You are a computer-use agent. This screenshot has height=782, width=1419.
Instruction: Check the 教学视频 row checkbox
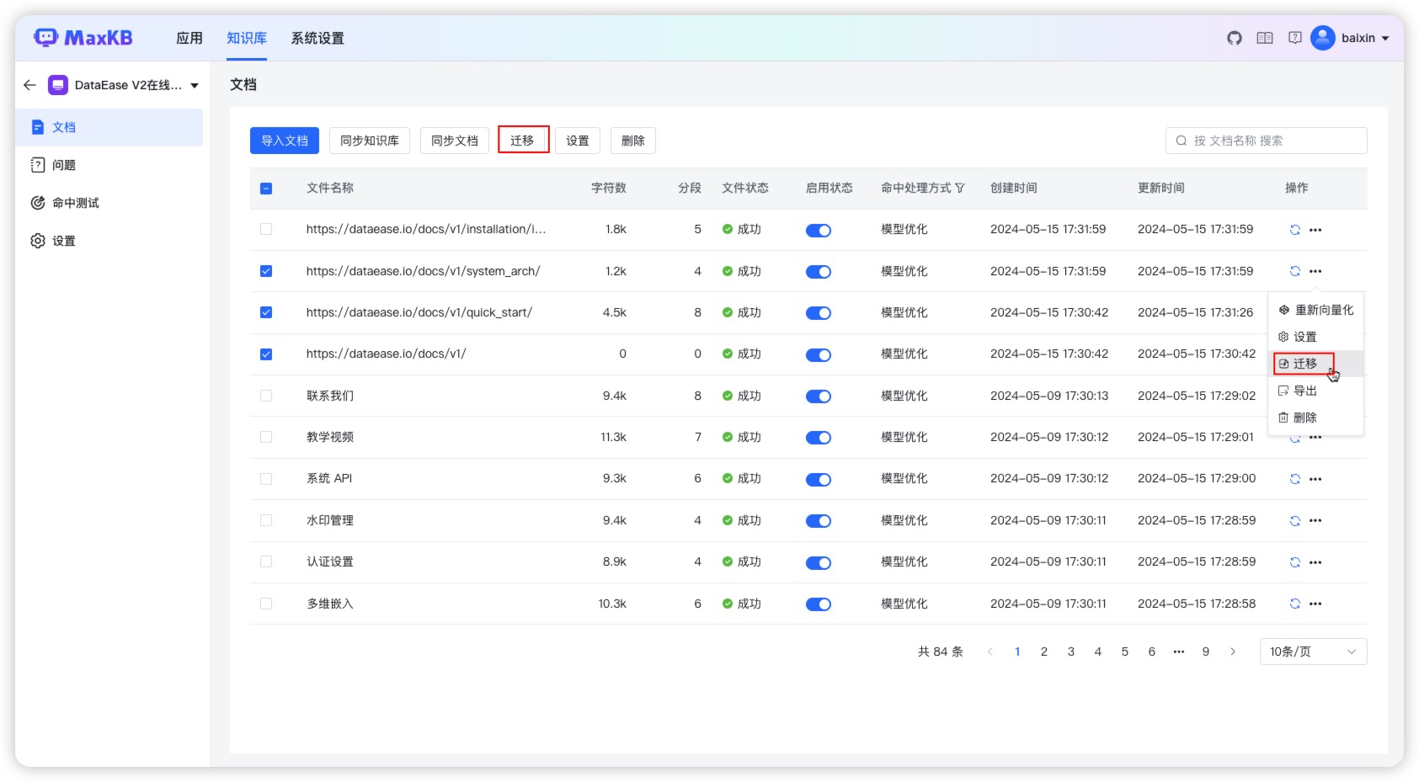[266, 437]
